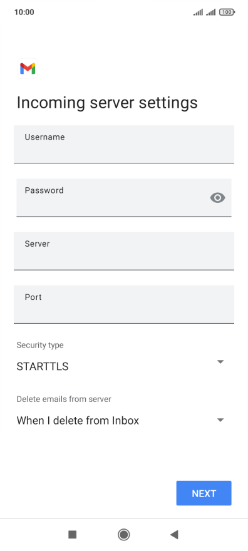Tap the When I delete from Inbox value

point(78,421)
